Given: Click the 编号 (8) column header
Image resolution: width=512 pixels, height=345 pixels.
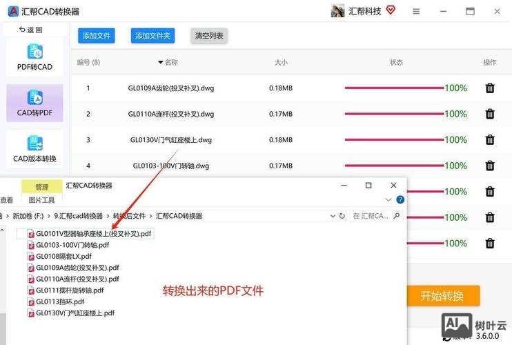Looking at the screenshot, I should pos(88,62).
